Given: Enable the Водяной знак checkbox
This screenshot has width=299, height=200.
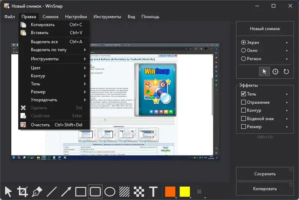Looking at the screenshot, I should click(x=243, y=119).
